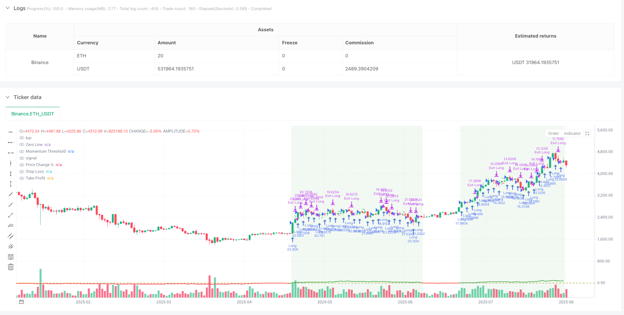Open the calendar icon below the chart
624x315 pixels.
(22, 302)
